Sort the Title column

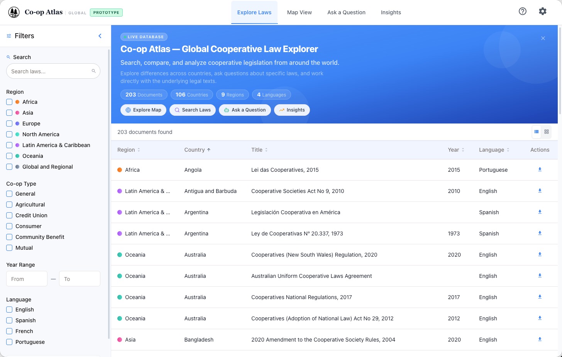[x=266, y=150]
